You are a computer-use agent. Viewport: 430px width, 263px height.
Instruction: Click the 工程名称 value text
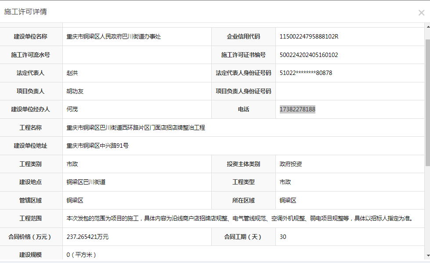click(x=136, y=128)
